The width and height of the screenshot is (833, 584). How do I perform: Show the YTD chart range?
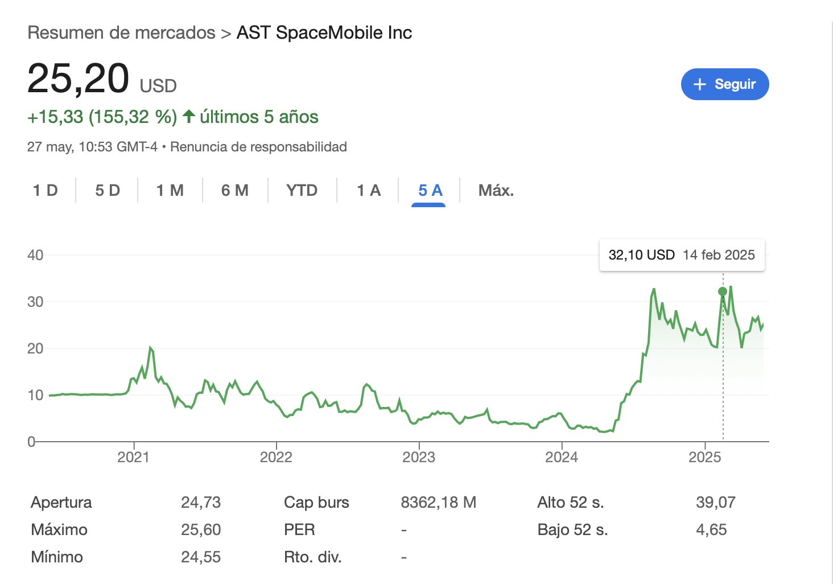pos(302,190)
